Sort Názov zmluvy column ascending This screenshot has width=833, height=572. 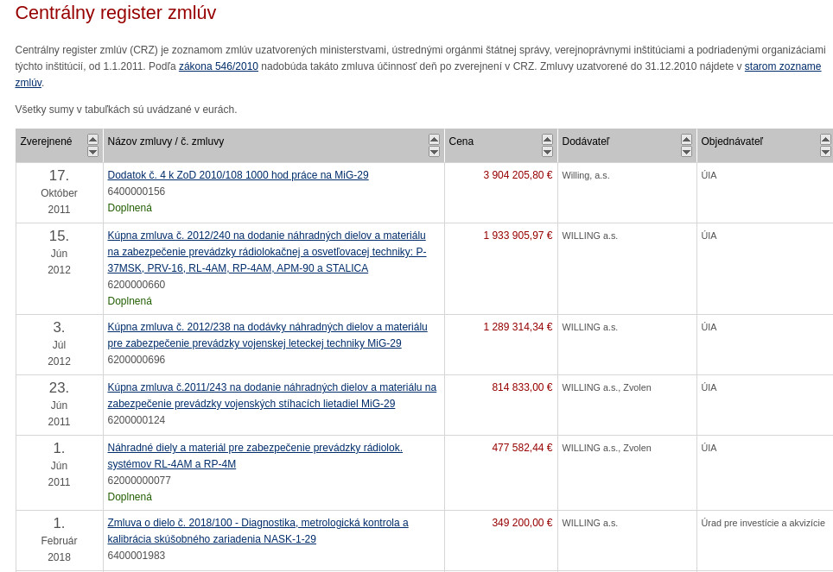(434, 139)
